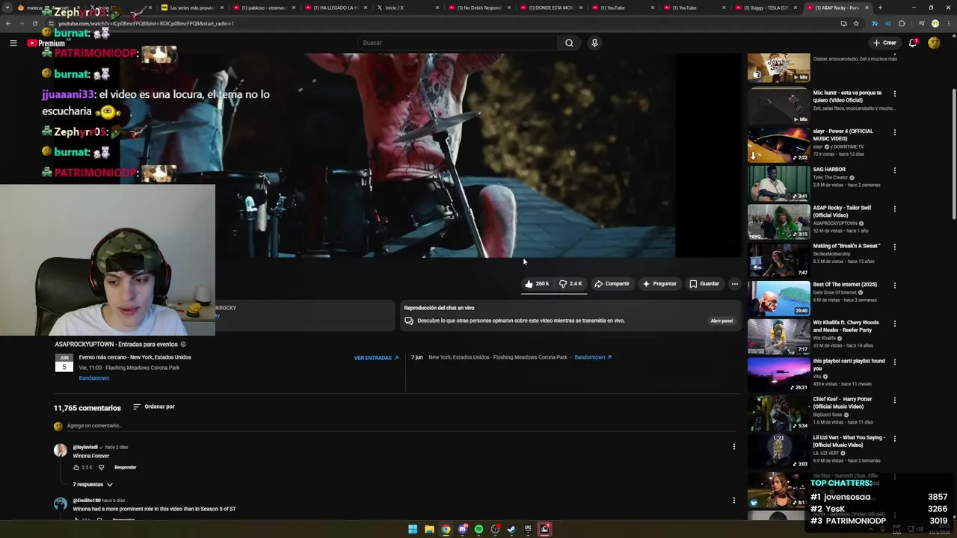Switch to the 'Inicio / X' browser tab
Image resolution: width=957 pixels, height=538 pixels.
407,7
